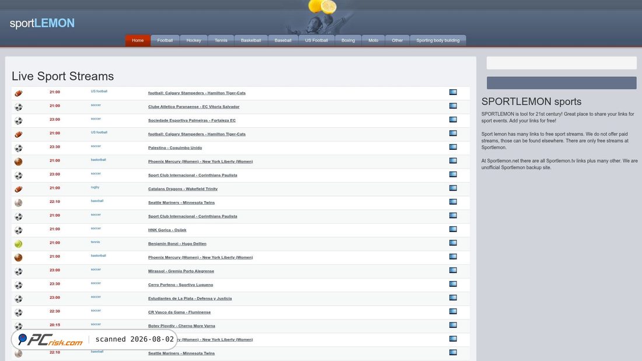Viewport: 642px width, 361px height.
Task: Open the TV icon for Cerro Porteno - Sportivo Luqueno
Action: [x=453, y=284]
